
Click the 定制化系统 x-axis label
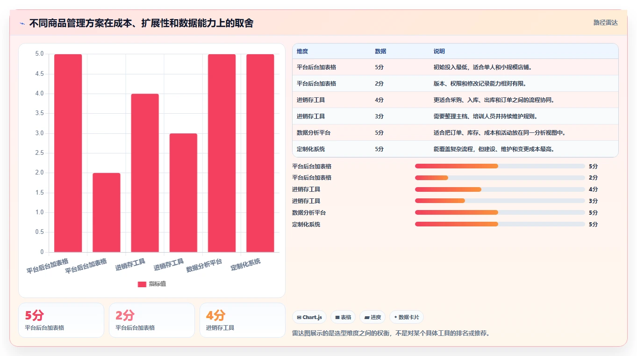(246, 264)
